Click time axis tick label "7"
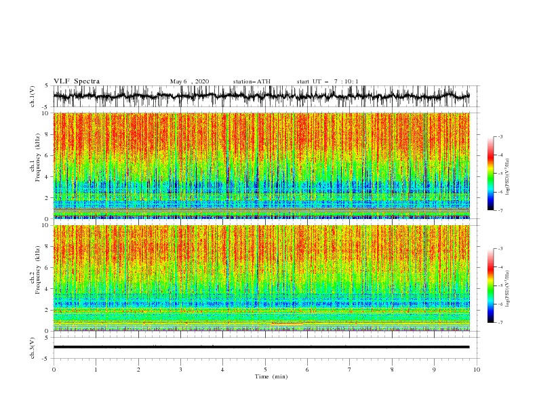The height and width of the screenshot is (415, 537). (350, 370)
